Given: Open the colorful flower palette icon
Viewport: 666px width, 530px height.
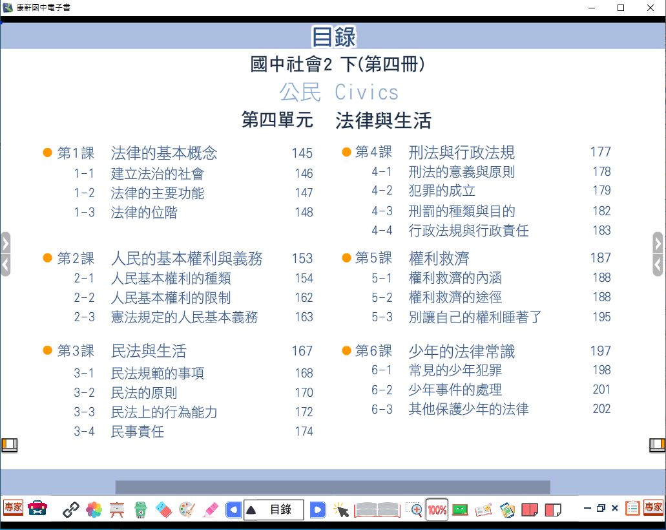Looking at the screenshot, I should (x=94, y=509).
